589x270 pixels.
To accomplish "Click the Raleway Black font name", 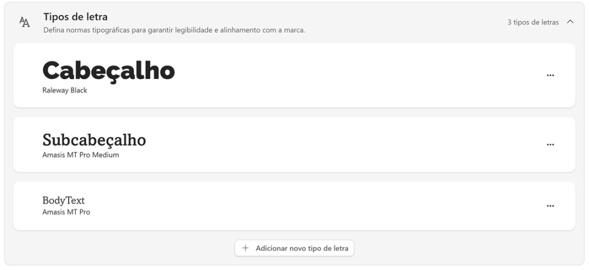I will click(64, 90).
